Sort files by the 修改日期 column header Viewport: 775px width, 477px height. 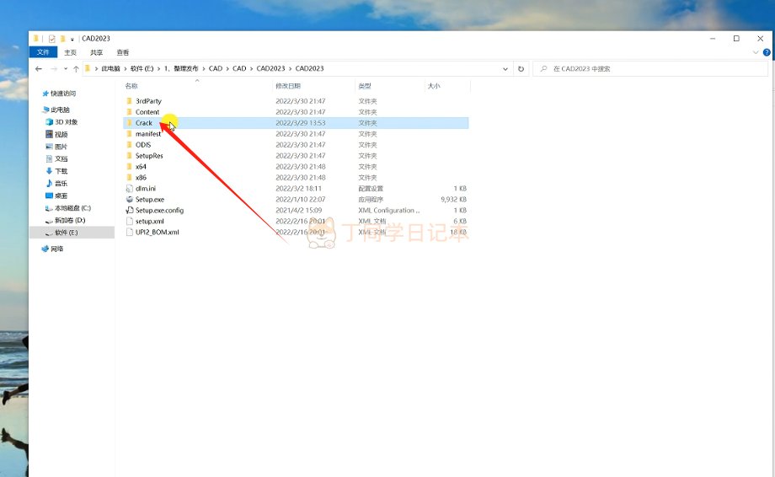[286, 86]
